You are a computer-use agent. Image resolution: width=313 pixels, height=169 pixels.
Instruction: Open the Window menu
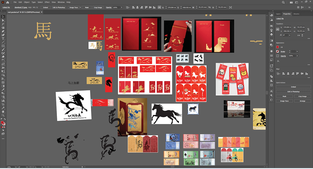click(61, 2)
